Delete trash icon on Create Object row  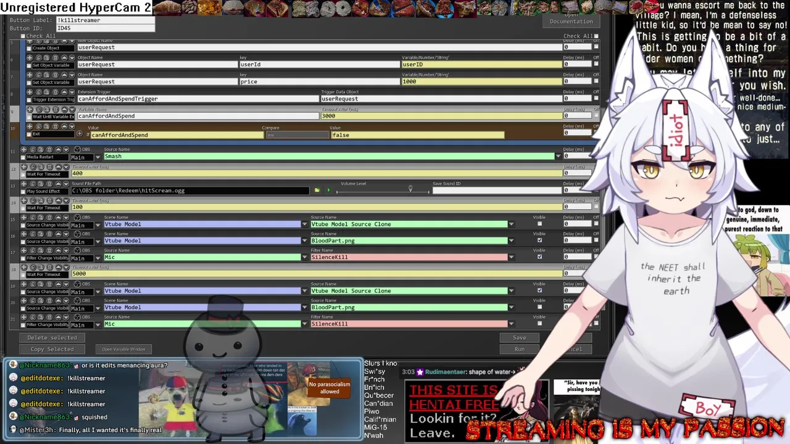tap(55, 41)
